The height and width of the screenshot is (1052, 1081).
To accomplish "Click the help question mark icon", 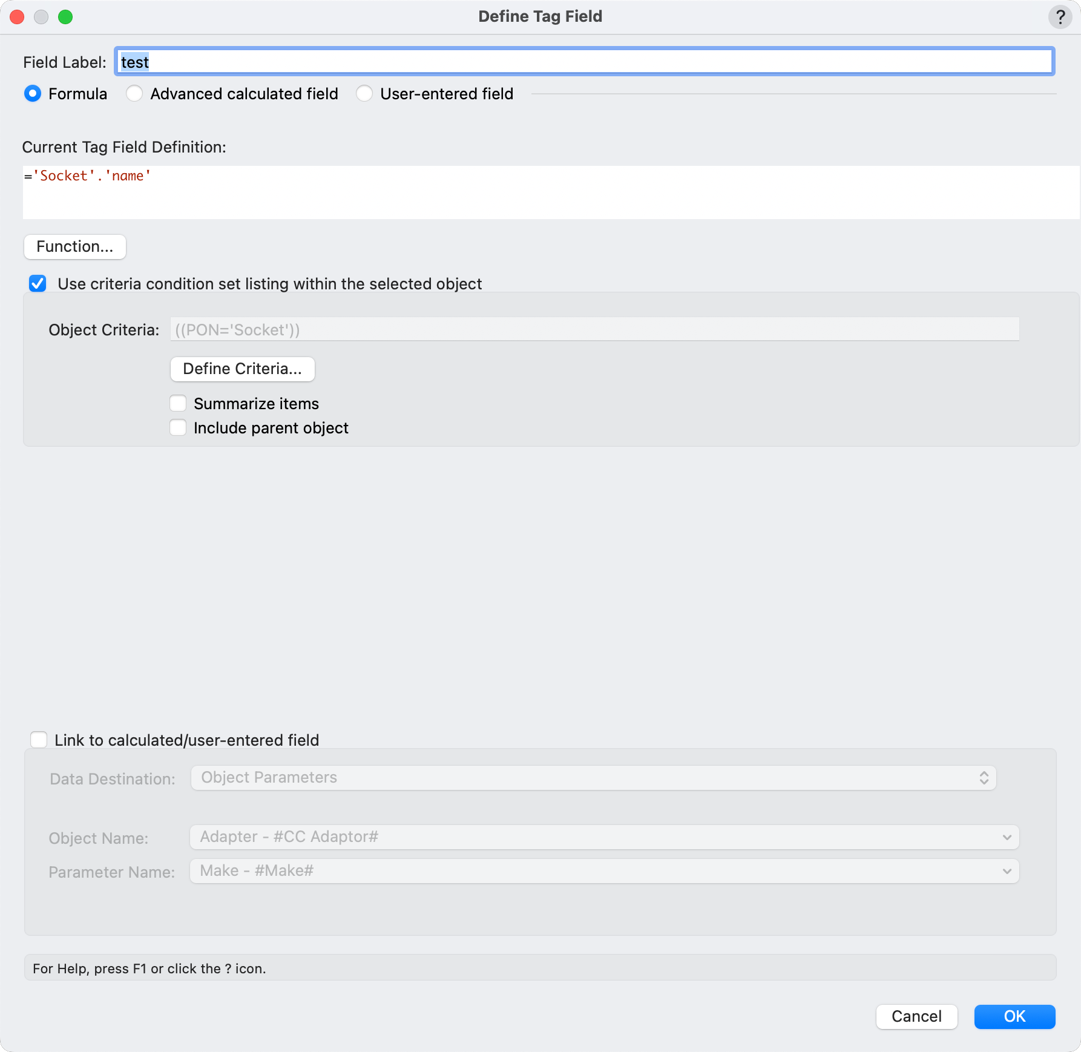I will 1060,17.
